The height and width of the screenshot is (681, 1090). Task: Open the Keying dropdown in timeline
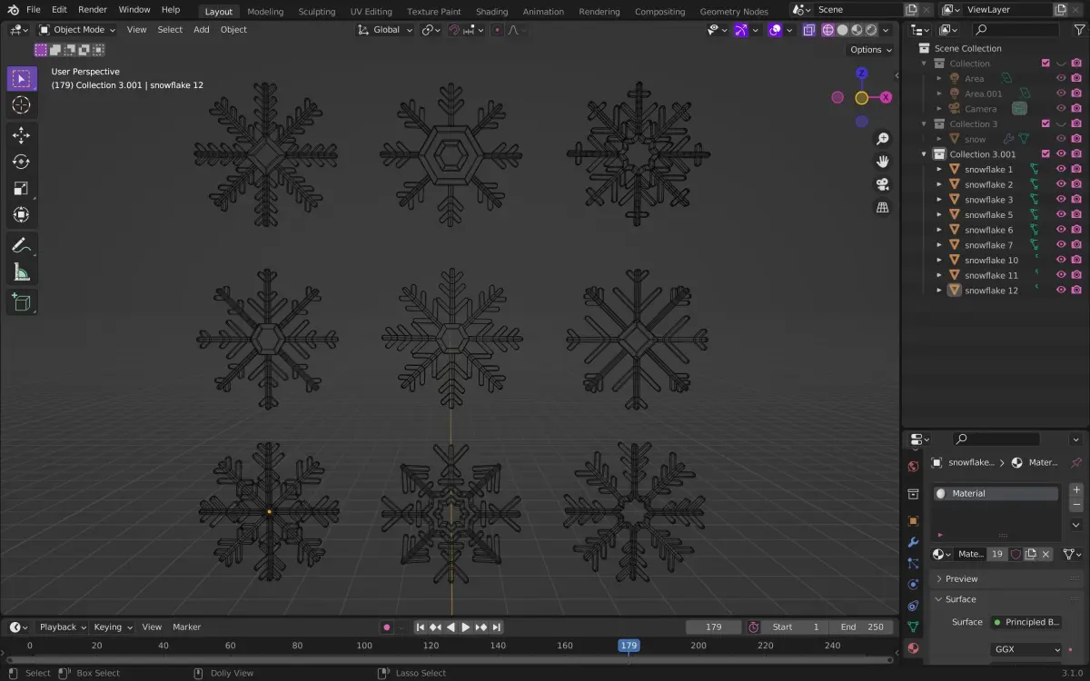point(113,627)
